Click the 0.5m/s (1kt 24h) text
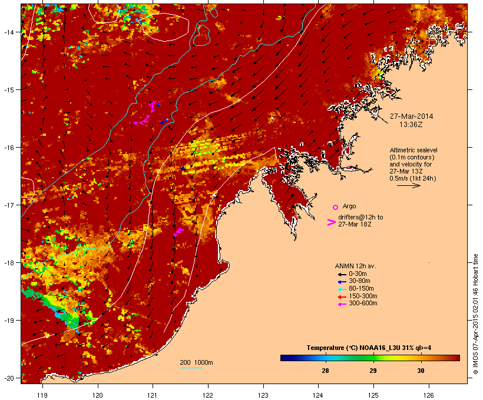 click(413, 178)
